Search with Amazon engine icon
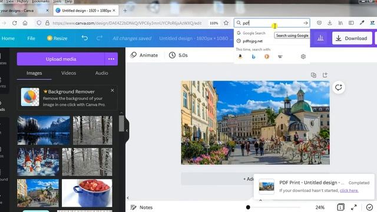The height and width of the screenshot is (212, 377). tap(240, 57)
